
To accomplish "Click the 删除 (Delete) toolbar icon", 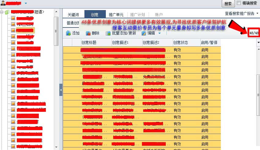I will (88, 33).
